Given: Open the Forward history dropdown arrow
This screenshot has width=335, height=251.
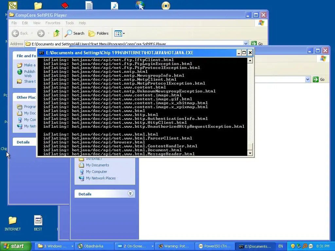Looking at the screenshot, I should click(x=48, y=33).
